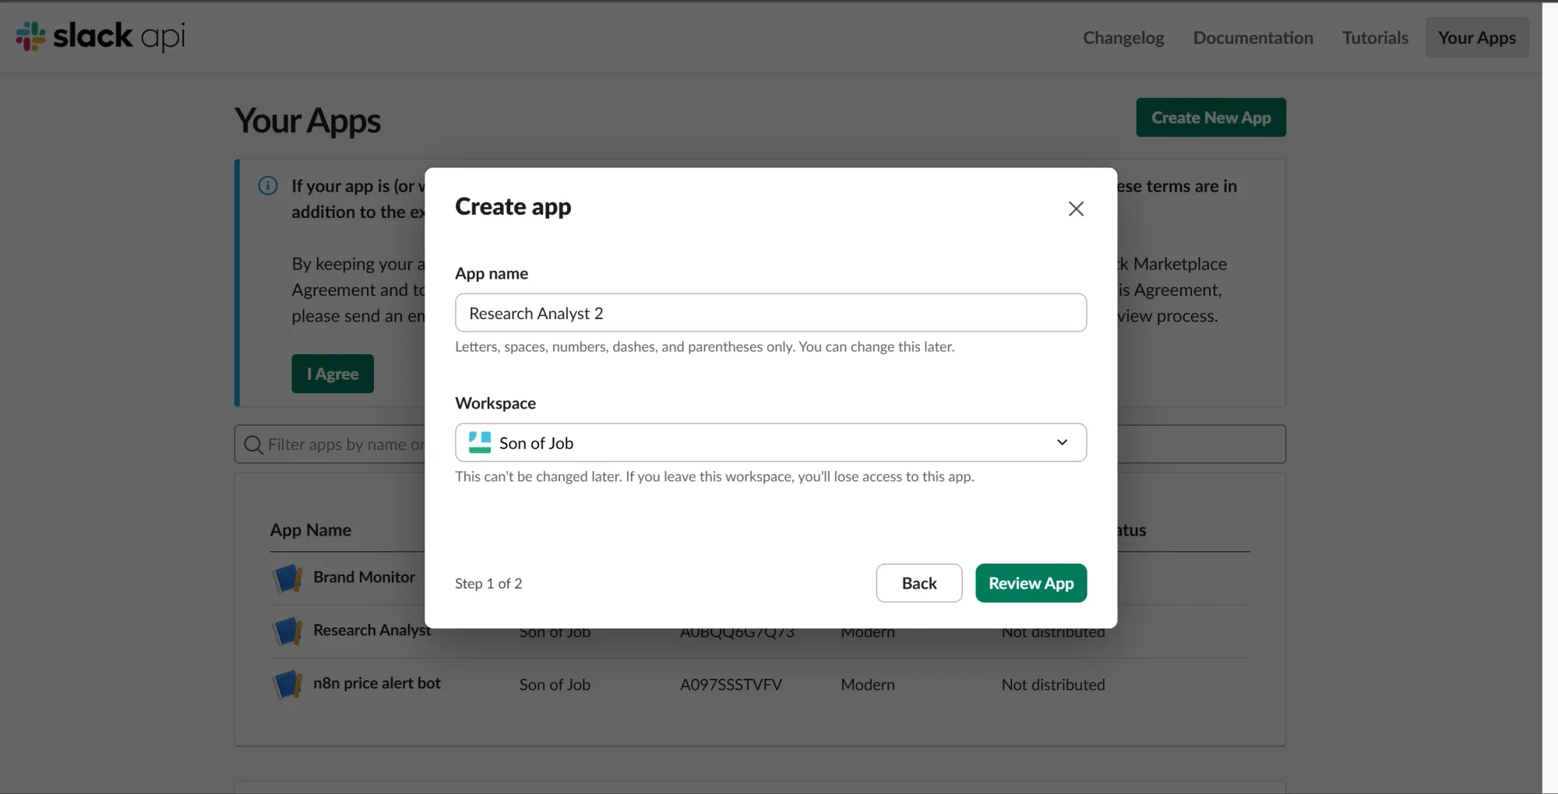
Task: Click the Create New App button
Action: (x=1211, y=118)
